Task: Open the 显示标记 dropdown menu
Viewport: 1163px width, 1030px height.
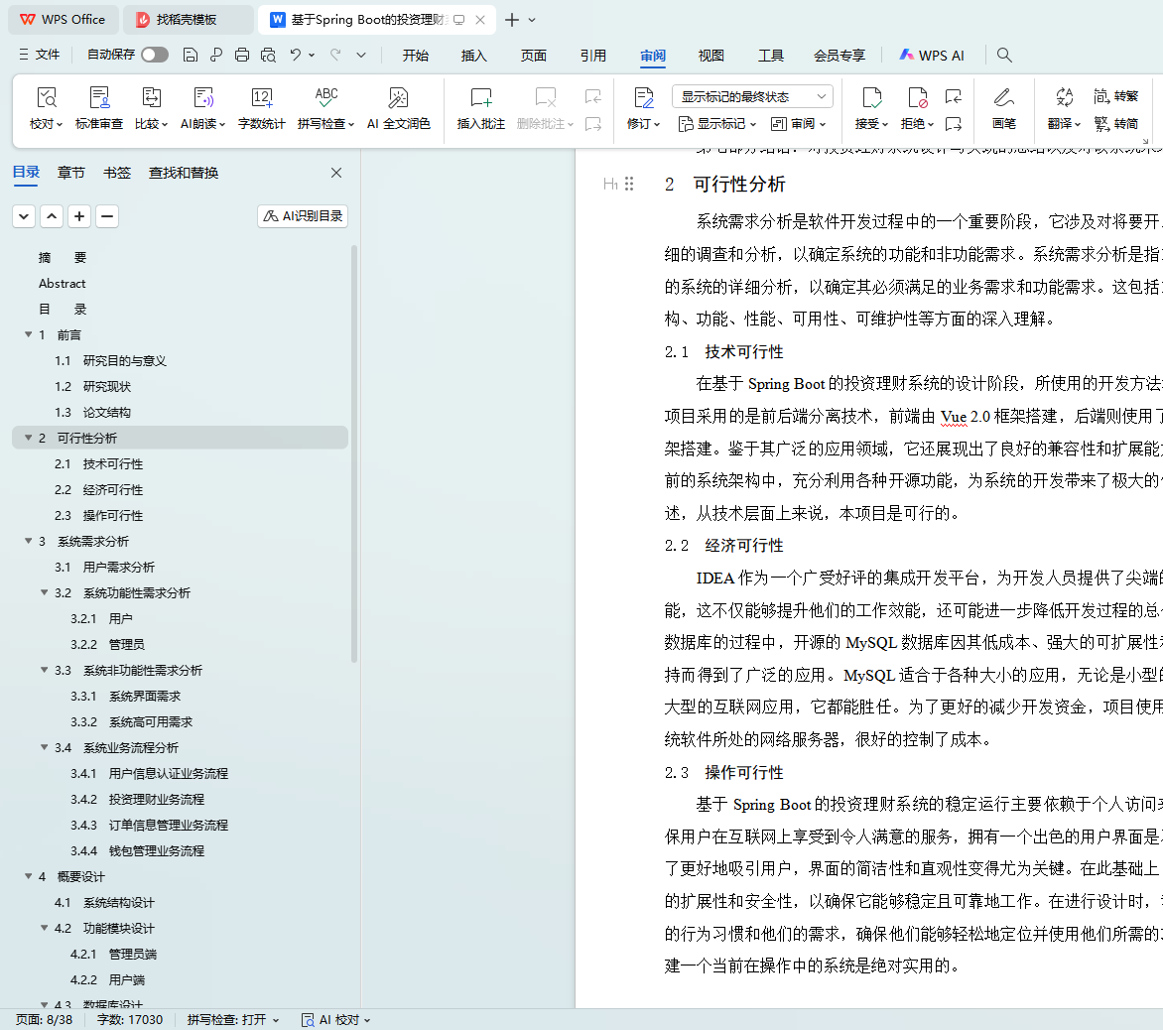Action: [x=716, y=124]
